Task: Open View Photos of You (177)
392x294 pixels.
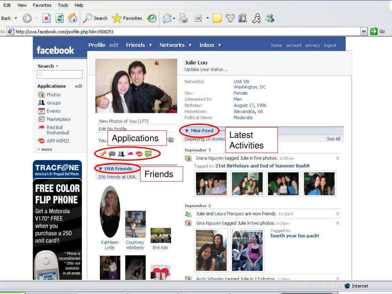Action: 124,121
